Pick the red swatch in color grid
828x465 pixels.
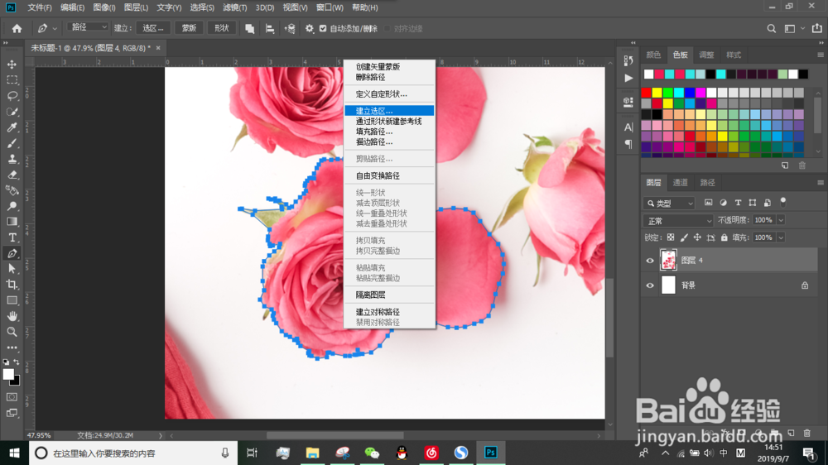(647, 93)
